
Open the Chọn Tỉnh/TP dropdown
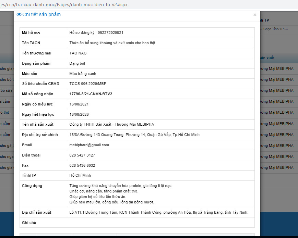275,29
